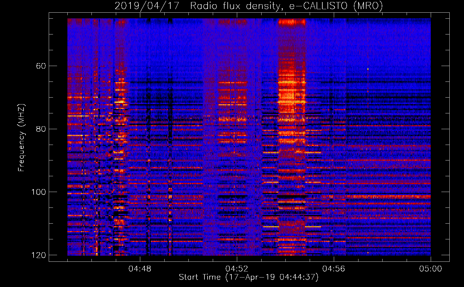This screenshot has width=464, height=287.
Task: Click the 05:00 time tick label
Action: [431, 269]
